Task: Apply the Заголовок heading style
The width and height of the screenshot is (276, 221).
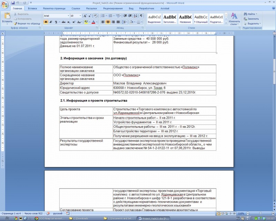Action: pos(170,19)
